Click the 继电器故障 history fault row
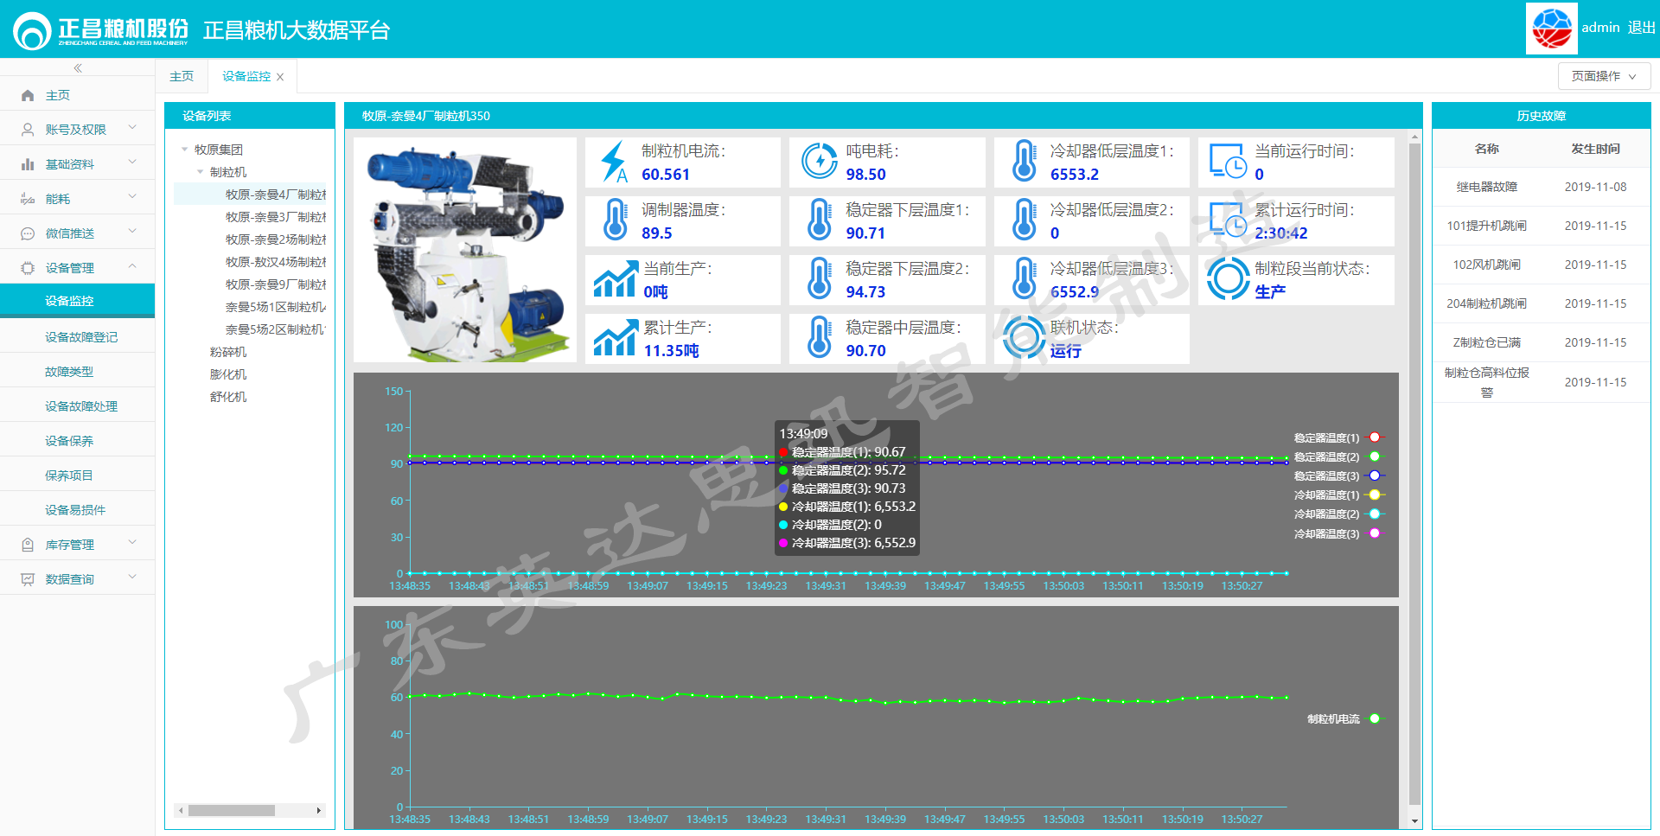The width and height of the screenshot is (1660, 836). coord(1542,187)
